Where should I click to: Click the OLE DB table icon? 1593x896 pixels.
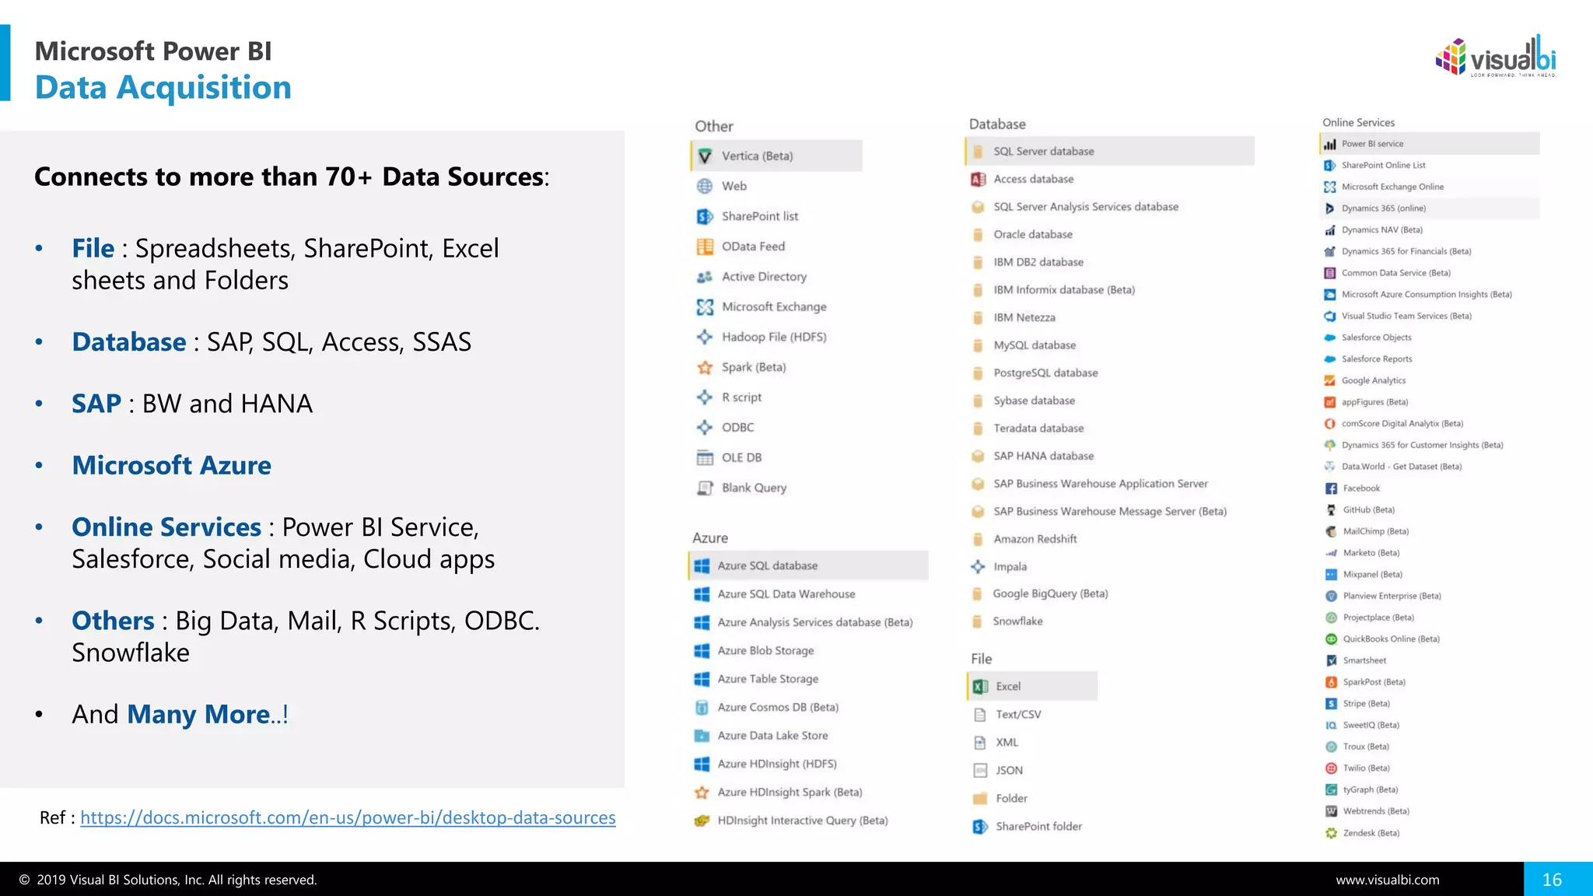click(705, 457)
